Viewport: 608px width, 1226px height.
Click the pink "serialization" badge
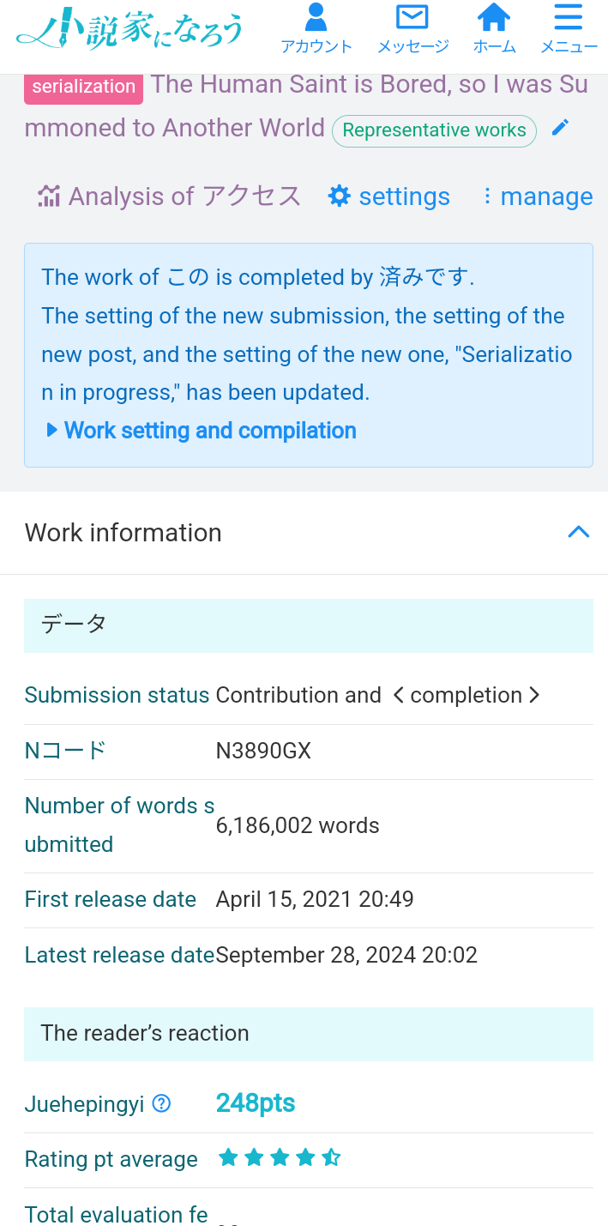click(x=82, y=86)
